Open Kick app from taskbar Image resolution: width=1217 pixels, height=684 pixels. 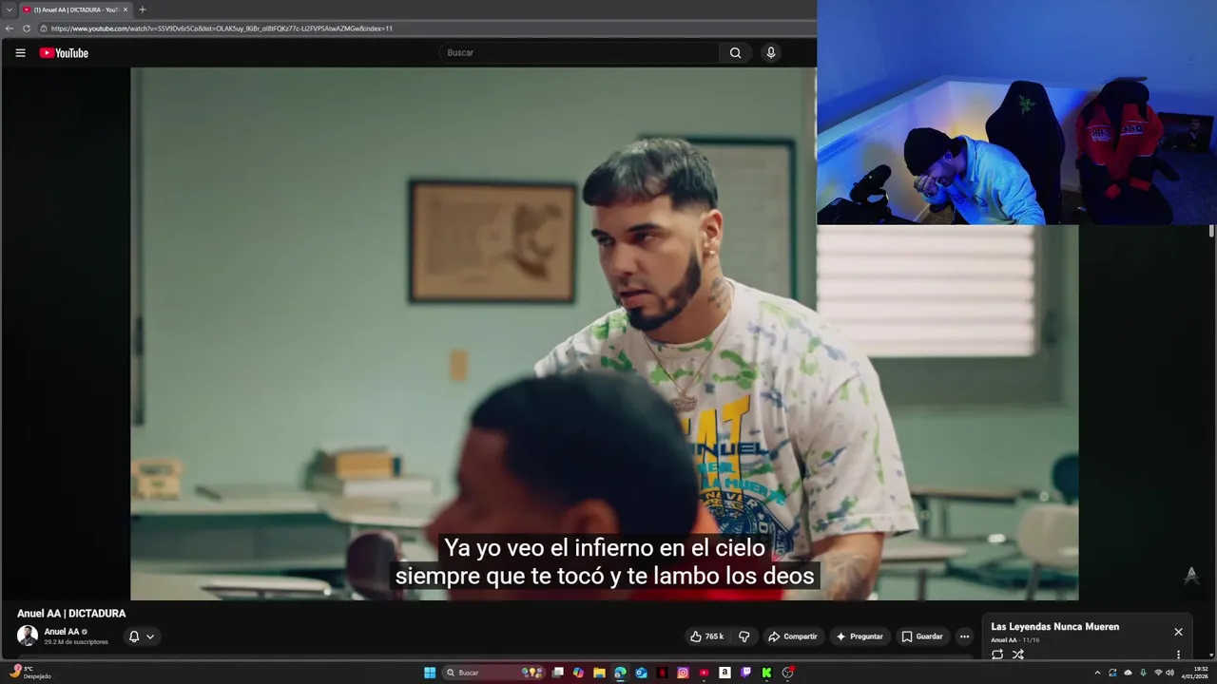tap(766, 673)
